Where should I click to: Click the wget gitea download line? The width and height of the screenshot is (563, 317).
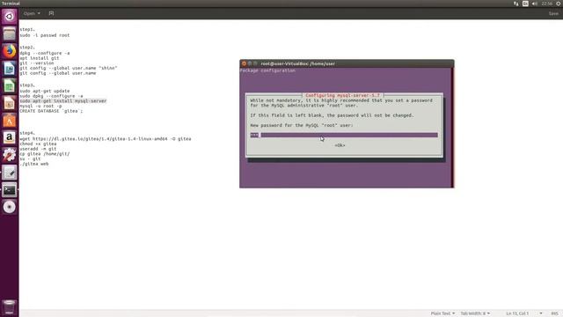[106, 139]
